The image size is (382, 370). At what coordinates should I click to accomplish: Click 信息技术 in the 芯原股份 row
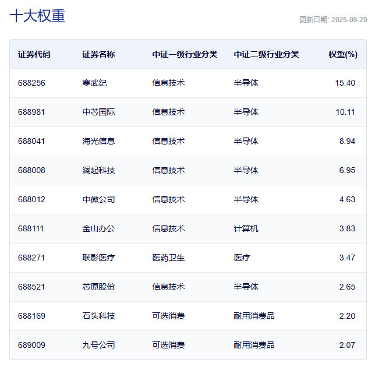click(x=169, y=287)
